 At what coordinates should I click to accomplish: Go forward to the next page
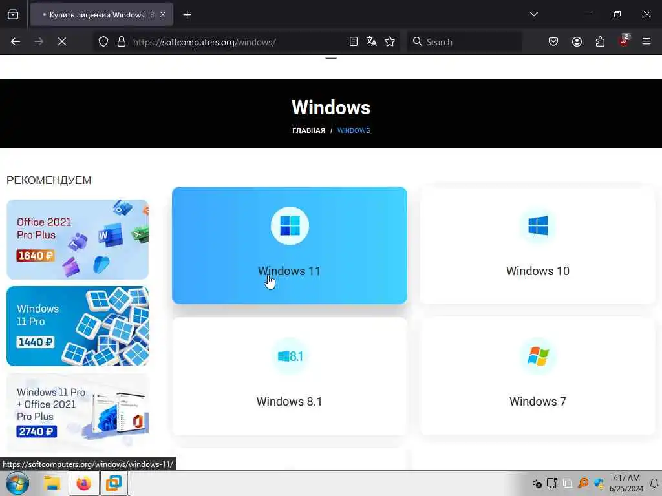tap(38, 41)
